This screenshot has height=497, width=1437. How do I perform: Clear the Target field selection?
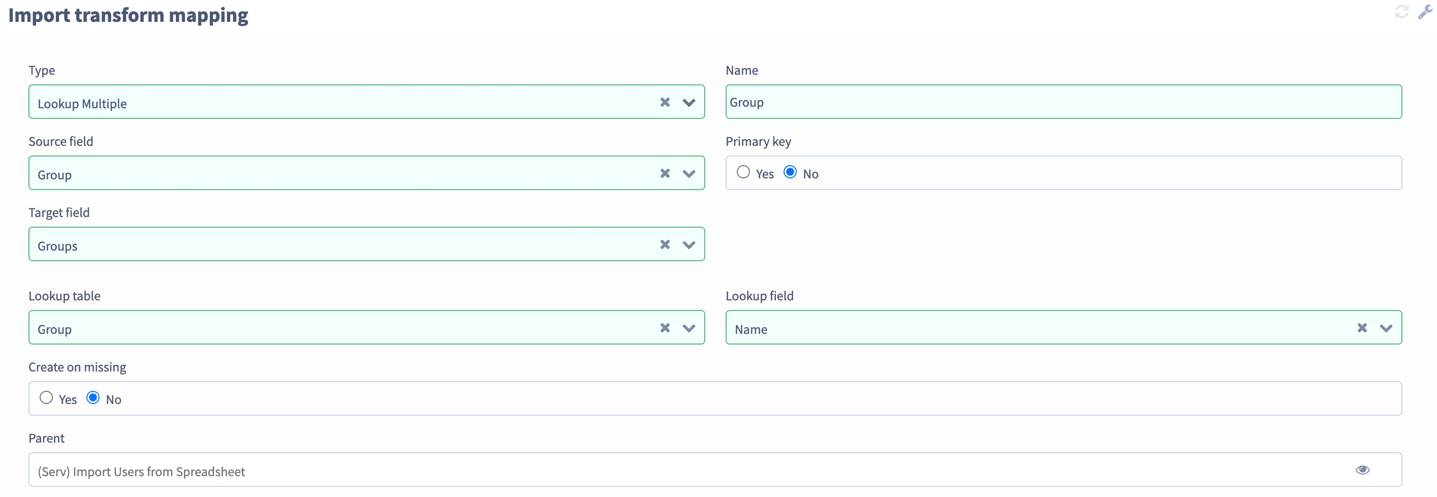pyautogui.click(x=665, y=244)
